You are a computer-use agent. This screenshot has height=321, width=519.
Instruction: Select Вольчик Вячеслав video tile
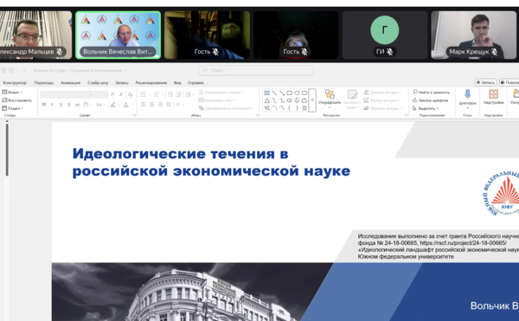(119, 35)
